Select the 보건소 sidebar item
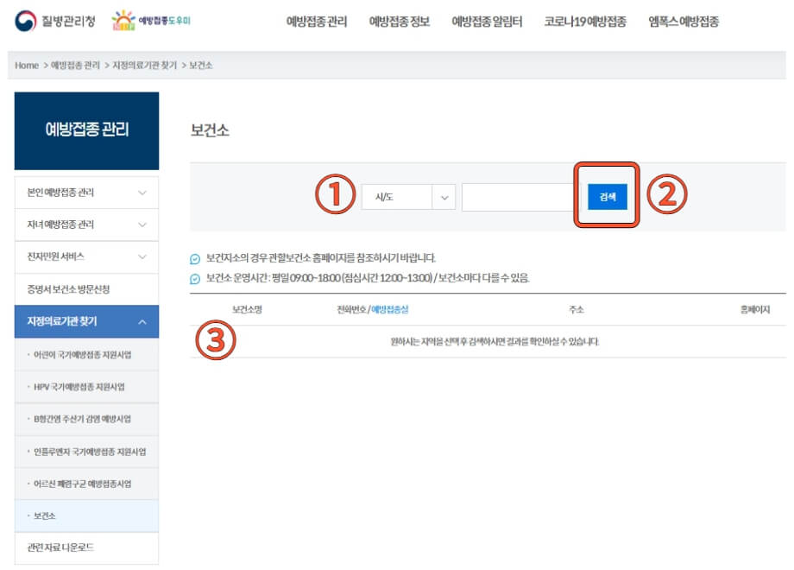The height and width of the screenshot is (570, 794). [x=85, y=514]
